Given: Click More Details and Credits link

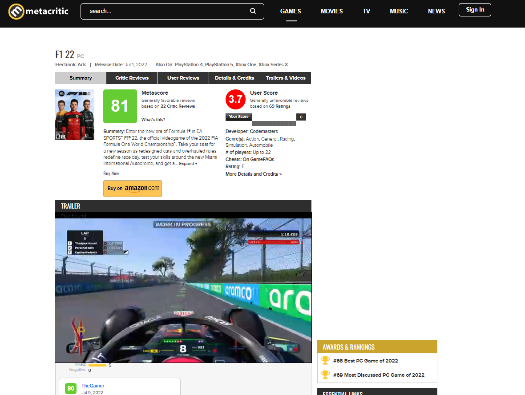Looking at the screenshot, I should (254, 174).
